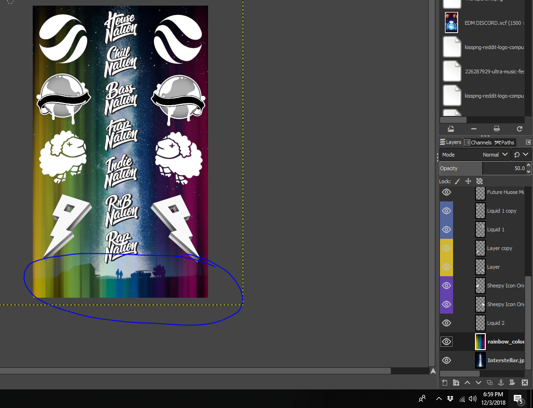
Task: Hide the Interstellar.jpg layer
Action: click(447, 360)
